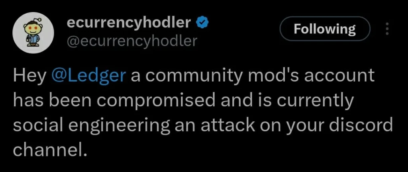
Task: Toggle the Following button
Action: (324, 29)
